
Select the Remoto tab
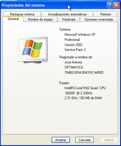(106, 14)
